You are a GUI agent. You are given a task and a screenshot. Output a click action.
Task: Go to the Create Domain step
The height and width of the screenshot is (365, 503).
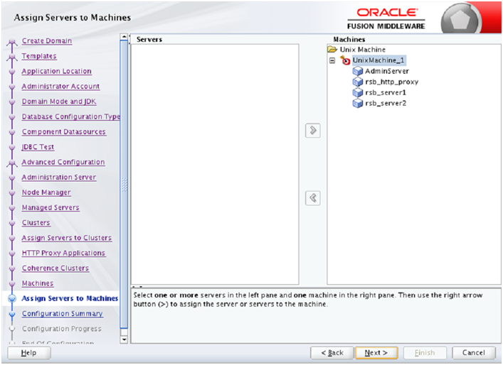click(x=47, y=41)
